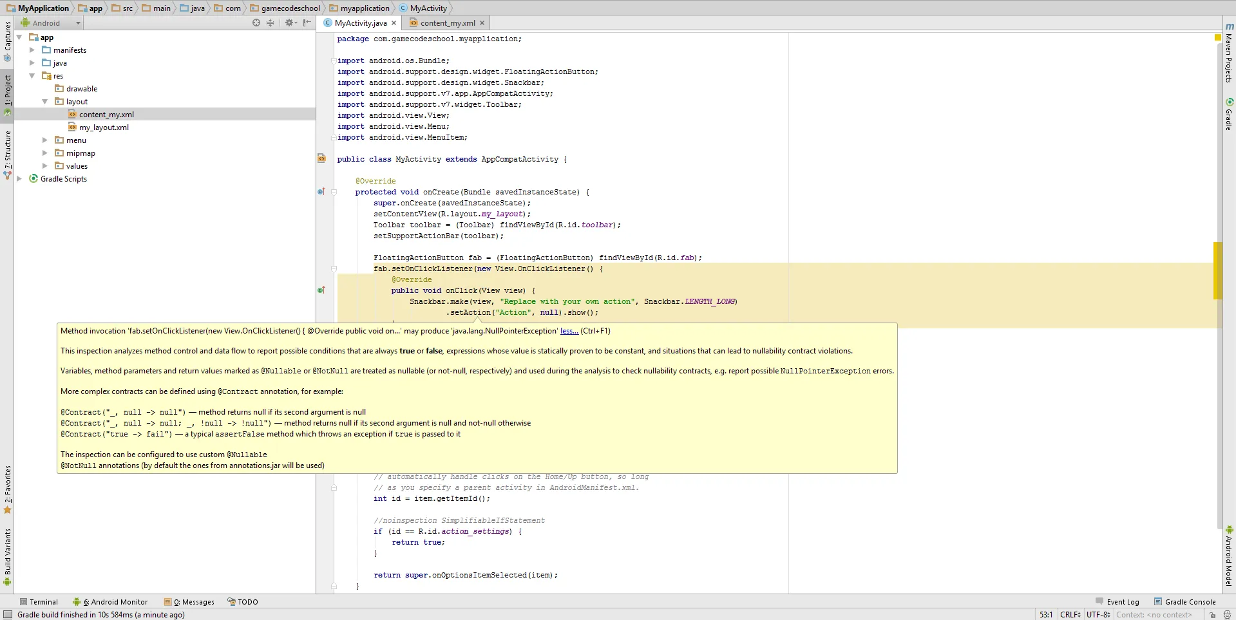Viewport: 1236px width, 620px height.
Task: Click the scroll from source target icon
Action: [256, 23]
